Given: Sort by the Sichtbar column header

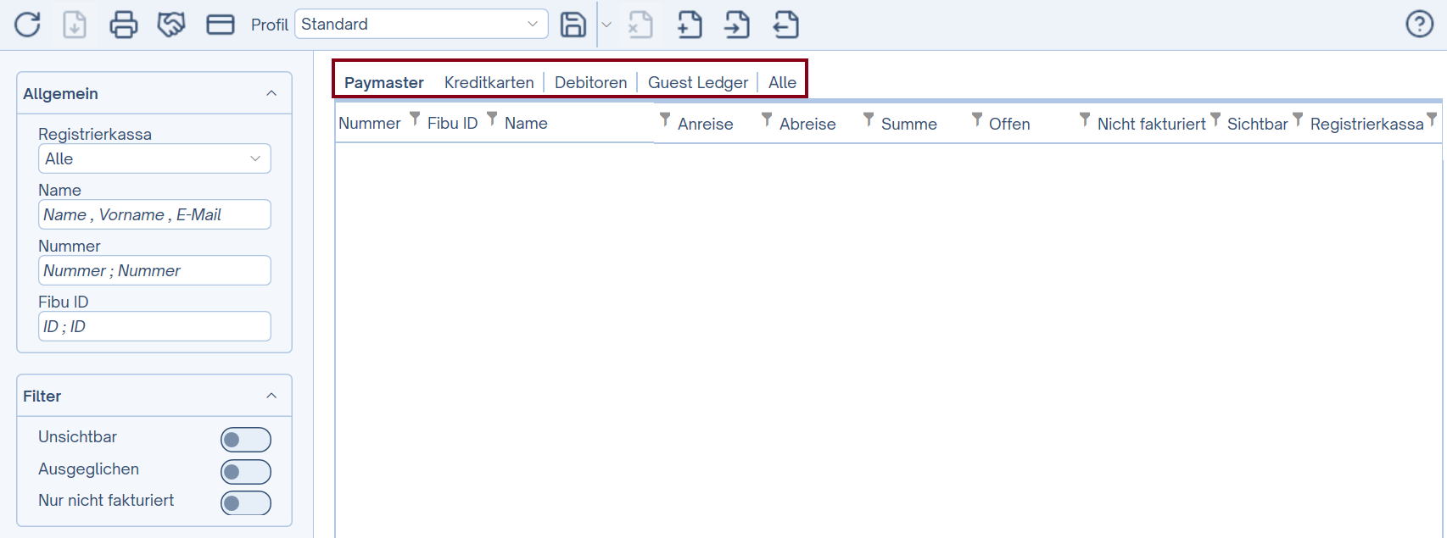Looking at the screenshot, I should pos(1258,124).
